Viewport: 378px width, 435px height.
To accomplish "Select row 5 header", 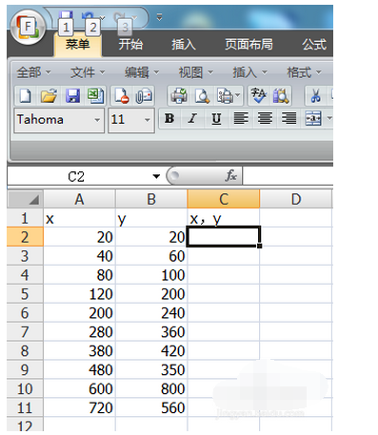I will (25, 294).
